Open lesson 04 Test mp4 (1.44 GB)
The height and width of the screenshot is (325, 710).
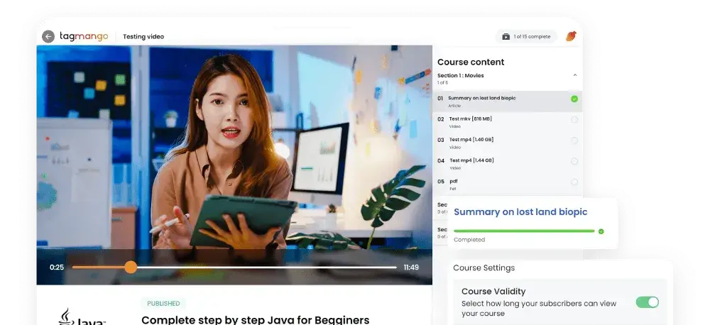click(507, 164)
